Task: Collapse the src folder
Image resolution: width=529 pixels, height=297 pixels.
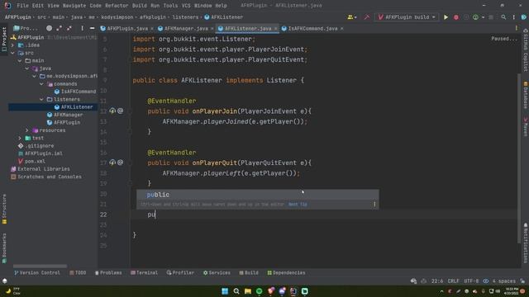Action: [x=13, y=53]
